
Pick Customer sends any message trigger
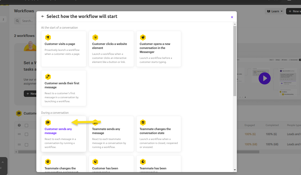(64, 134)
